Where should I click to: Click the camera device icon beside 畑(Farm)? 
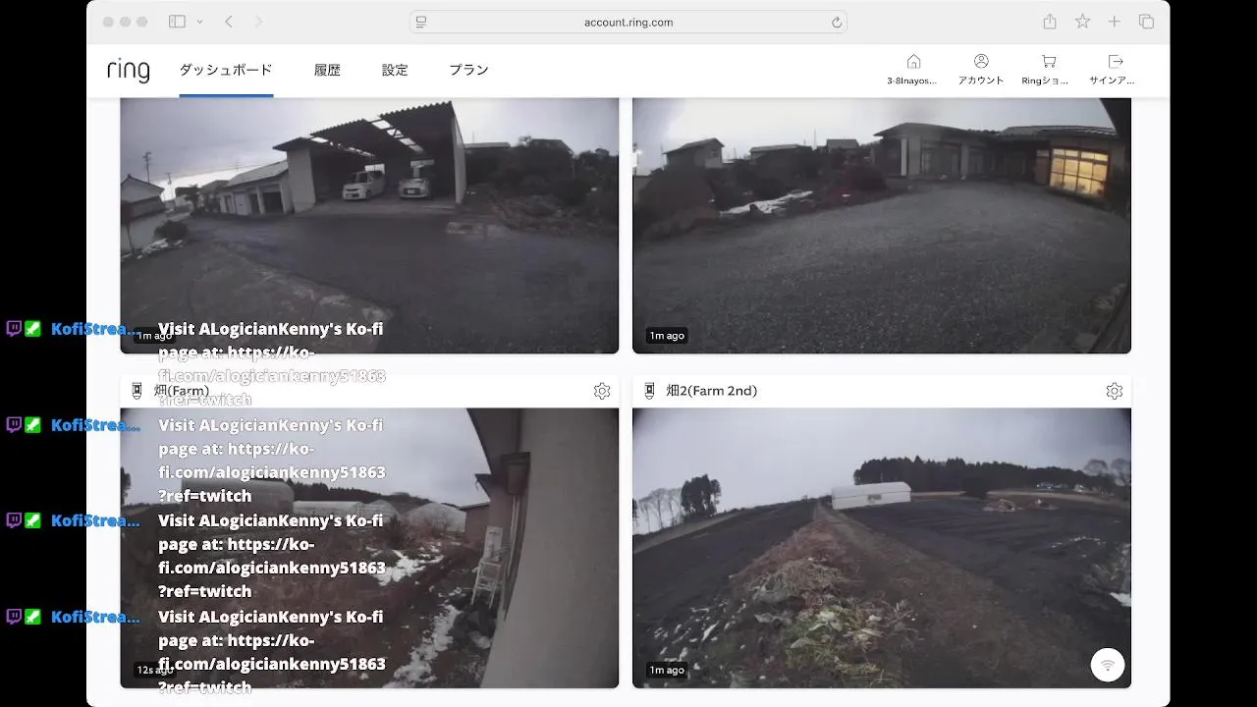pyautogui.click(x=137, y=391)
